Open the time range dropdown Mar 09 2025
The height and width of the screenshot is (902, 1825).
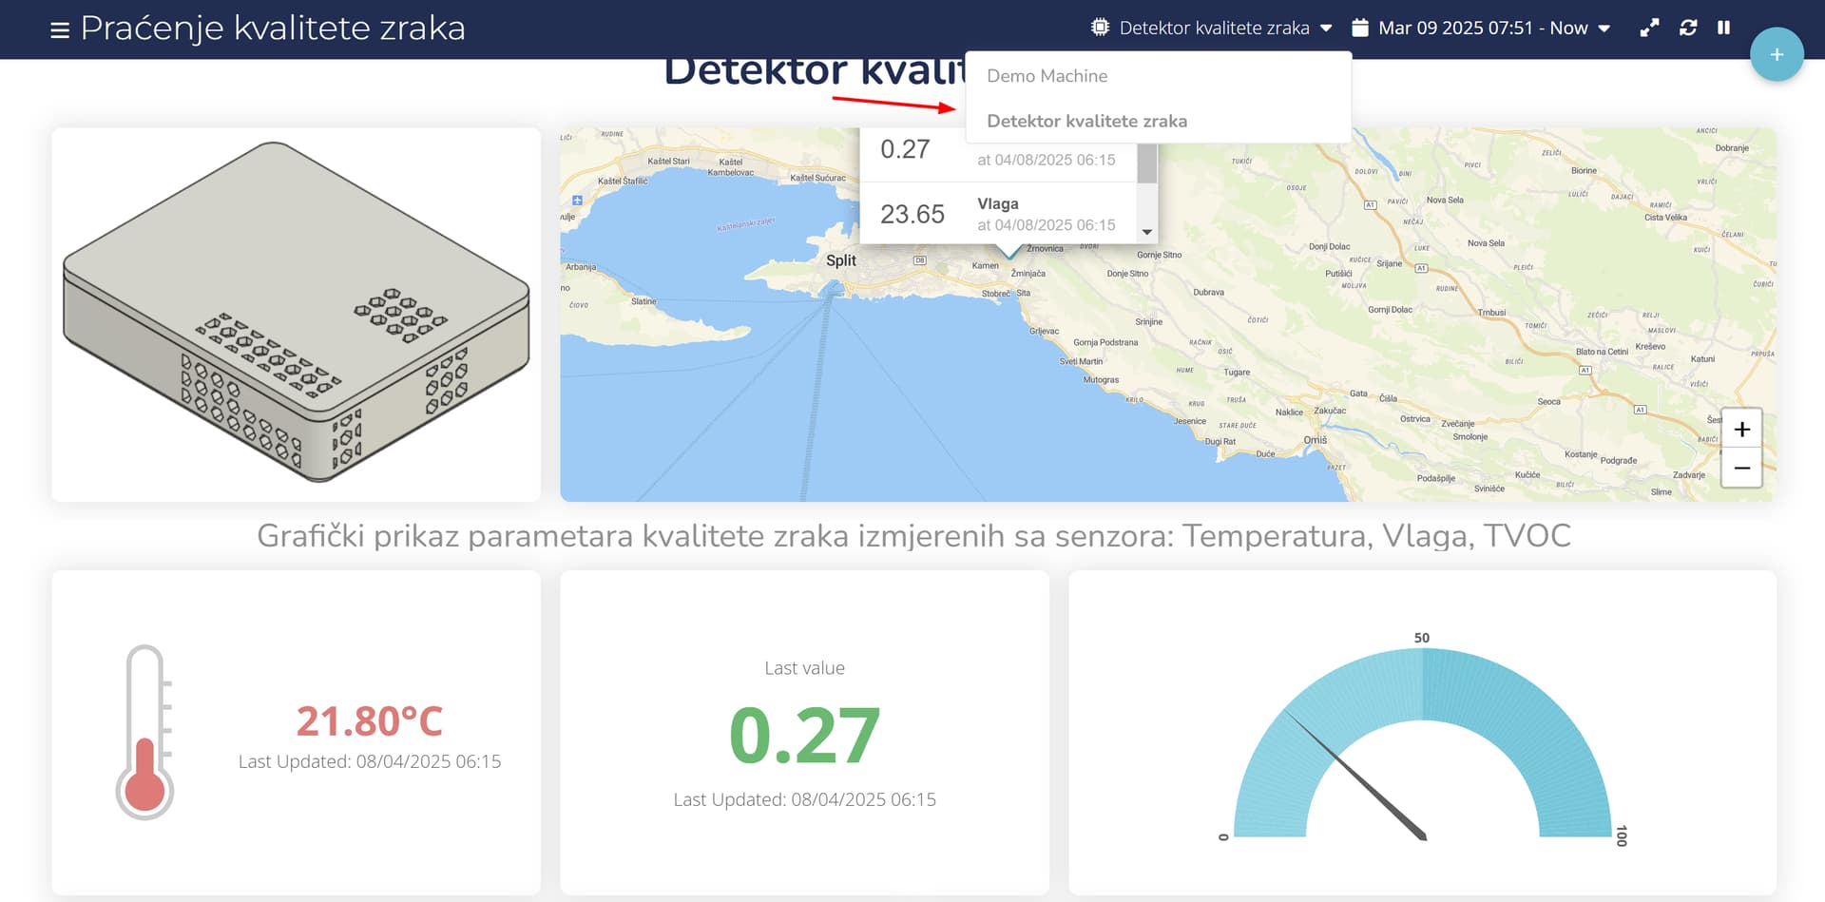[1481, 28]
